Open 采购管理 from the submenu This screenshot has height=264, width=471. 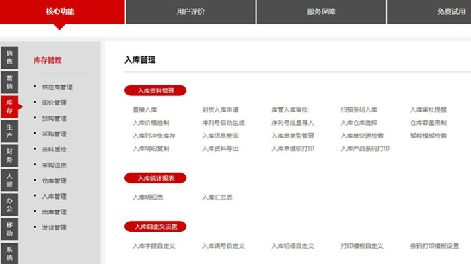54,134
